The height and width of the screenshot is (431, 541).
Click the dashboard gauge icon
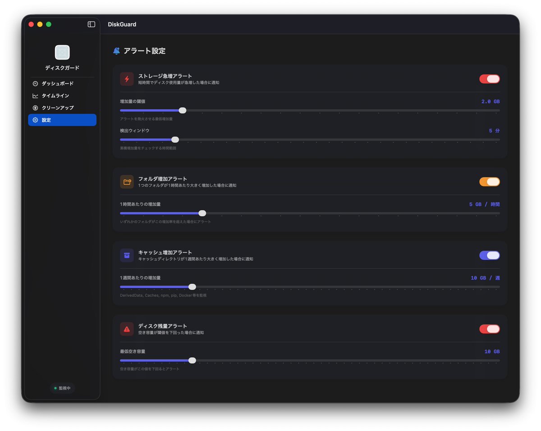tap(35, 84)
